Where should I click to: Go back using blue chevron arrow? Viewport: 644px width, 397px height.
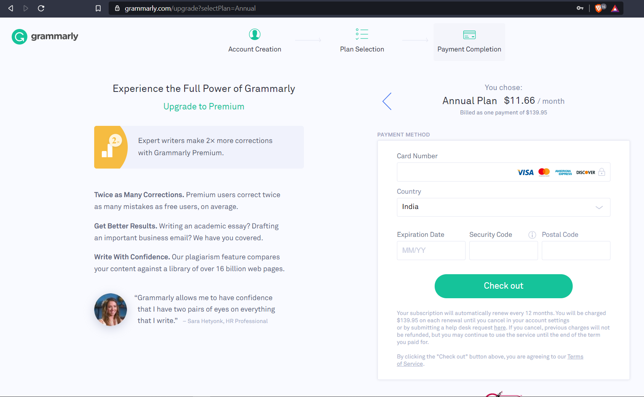(x=387, y=101)
